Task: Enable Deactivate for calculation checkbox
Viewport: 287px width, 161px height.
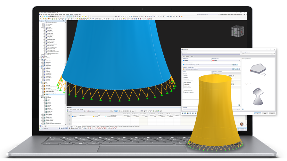Action: [184, 92]
